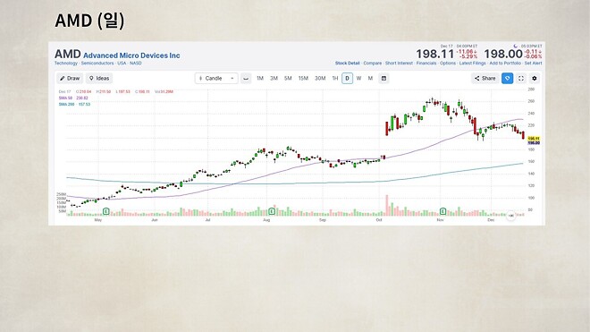
Task: Click Advanced Micro Devices Inc name
Action: [x=131, y=55]
